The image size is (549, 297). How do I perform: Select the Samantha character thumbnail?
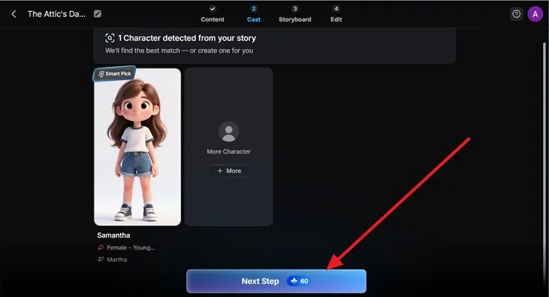point(137,147)
